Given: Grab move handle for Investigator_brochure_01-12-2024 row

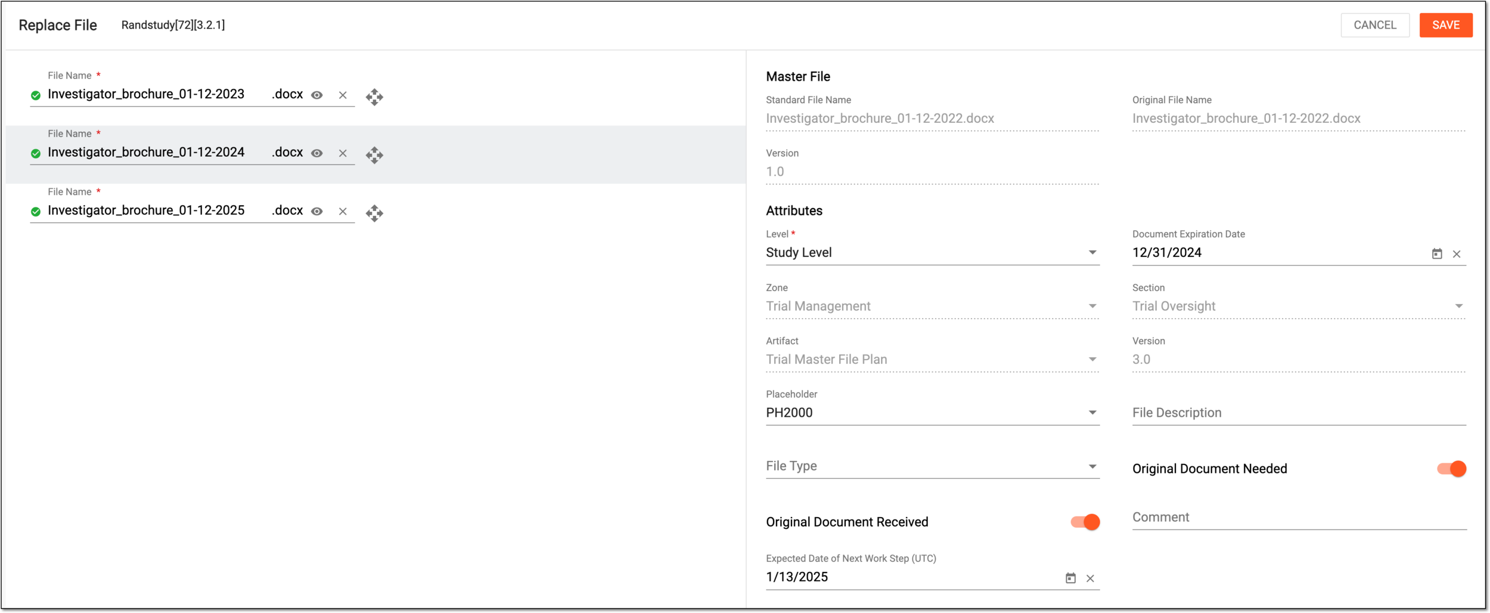Looking at the screenshot, I should click(374, 155).
